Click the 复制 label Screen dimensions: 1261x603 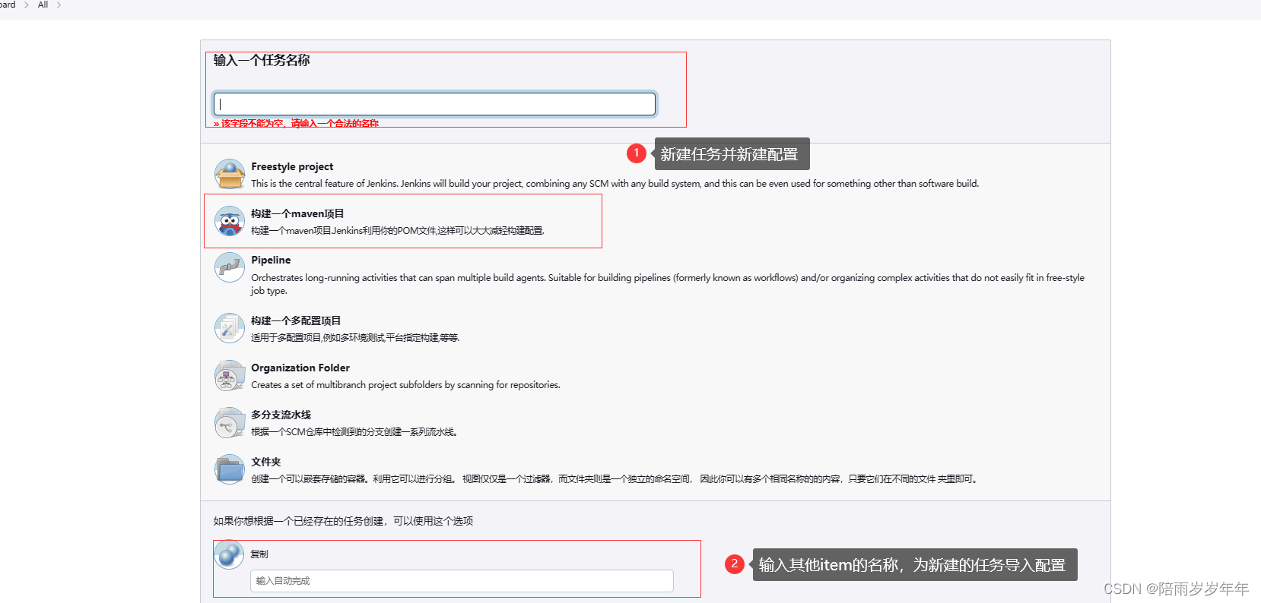259,554
